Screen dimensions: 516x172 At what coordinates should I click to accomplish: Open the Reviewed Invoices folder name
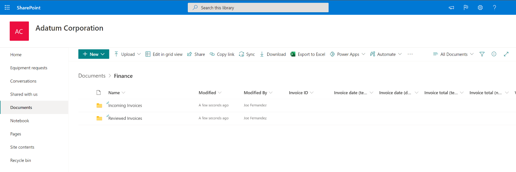(125, 118)
